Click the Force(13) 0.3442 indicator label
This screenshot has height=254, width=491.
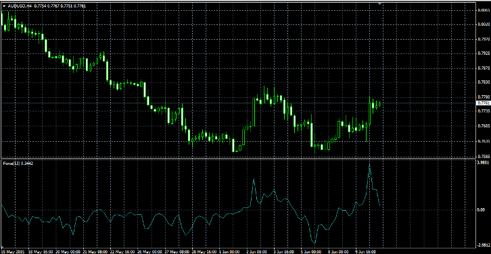pos(18,163)
